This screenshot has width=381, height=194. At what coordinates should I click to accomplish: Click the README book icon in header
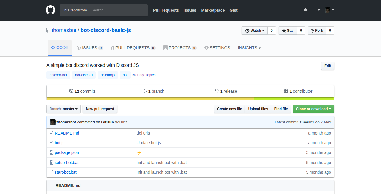(x=52, y=185)
